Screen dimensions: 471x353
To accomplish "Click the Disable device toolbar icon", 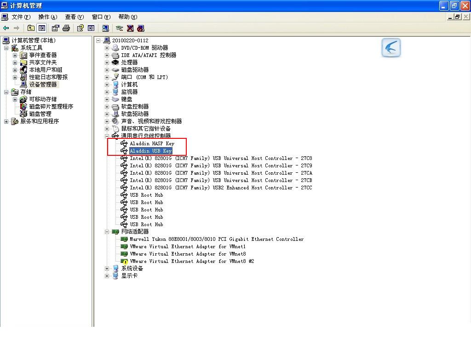I will click(141, 28).
